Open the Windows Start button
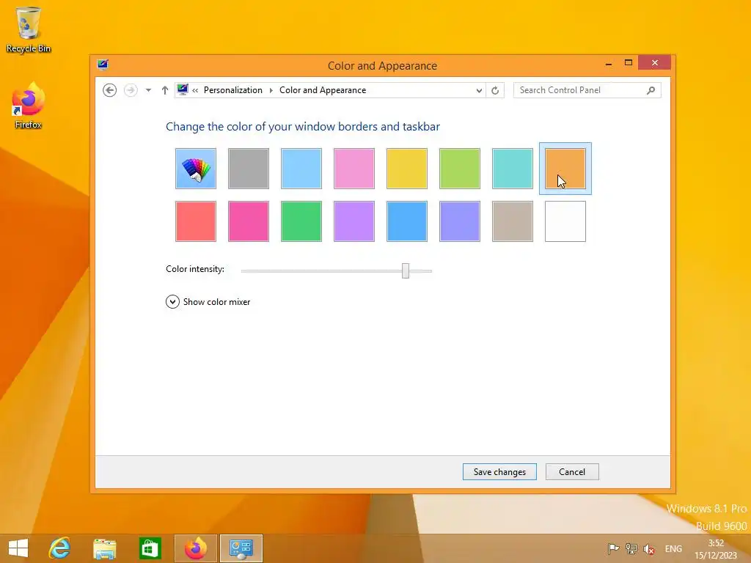Viewport: 751px width, 563px height. [x=18, y=548]
